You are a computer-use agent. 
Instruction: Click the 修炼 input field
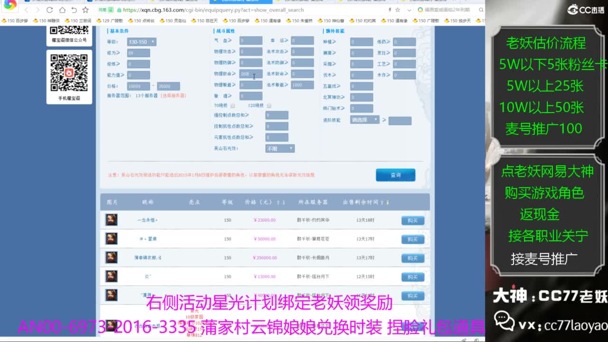tap(139, 64)
